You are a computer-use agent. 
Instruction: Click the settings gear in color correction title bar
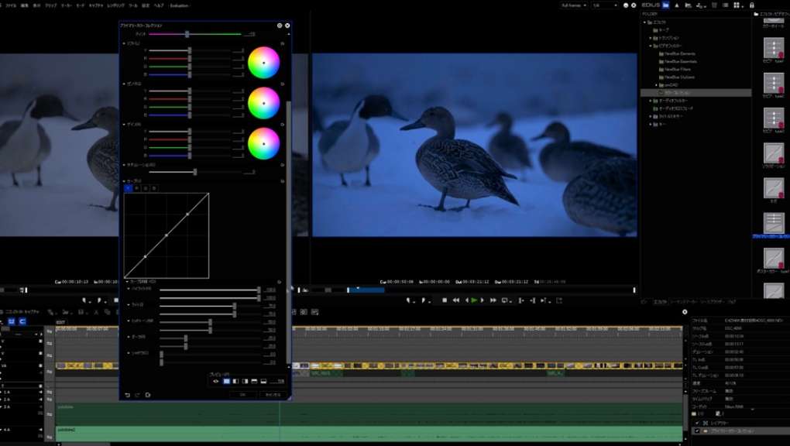[x=280, y=26]
